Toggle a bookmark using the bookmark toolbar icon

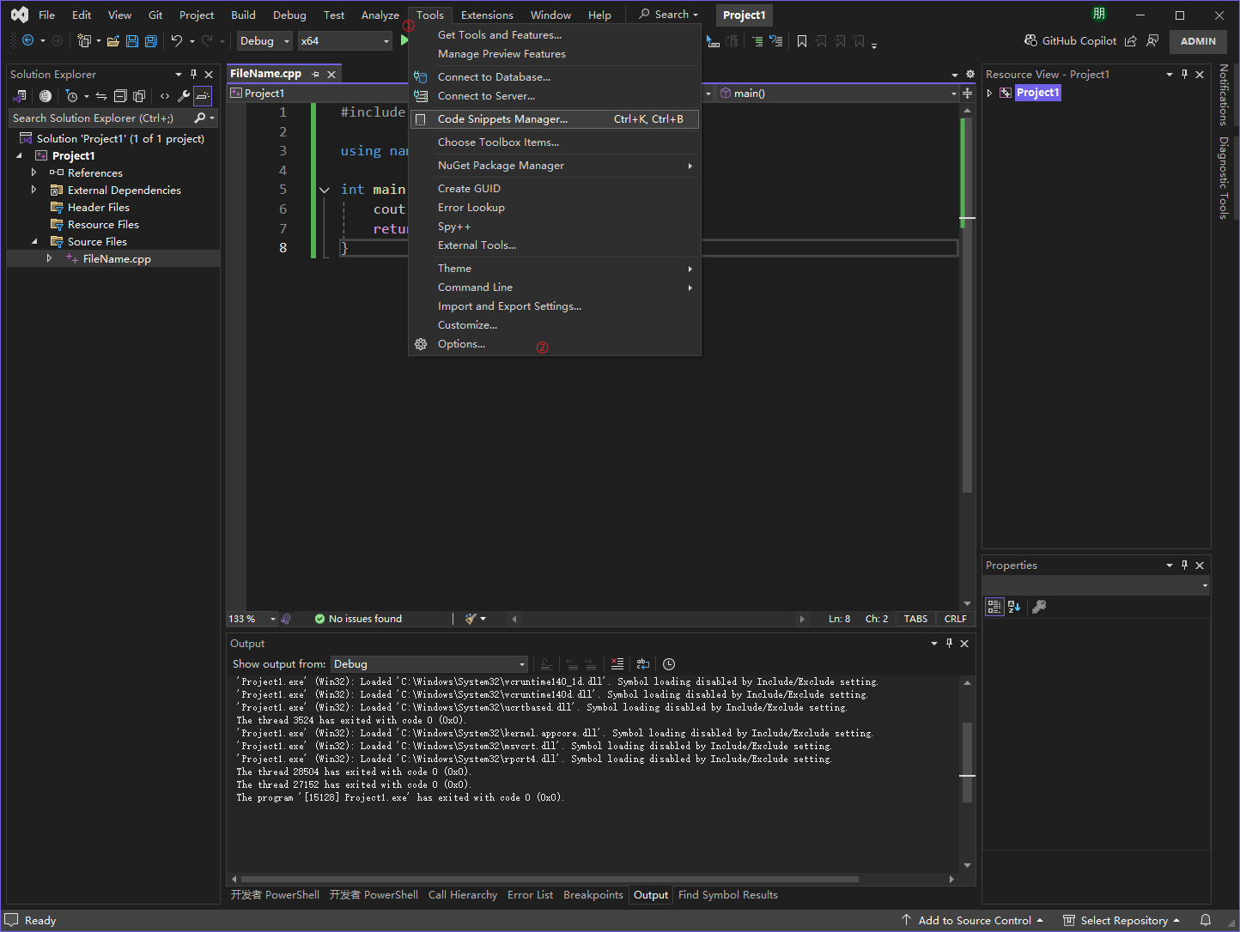click(801, 40)
